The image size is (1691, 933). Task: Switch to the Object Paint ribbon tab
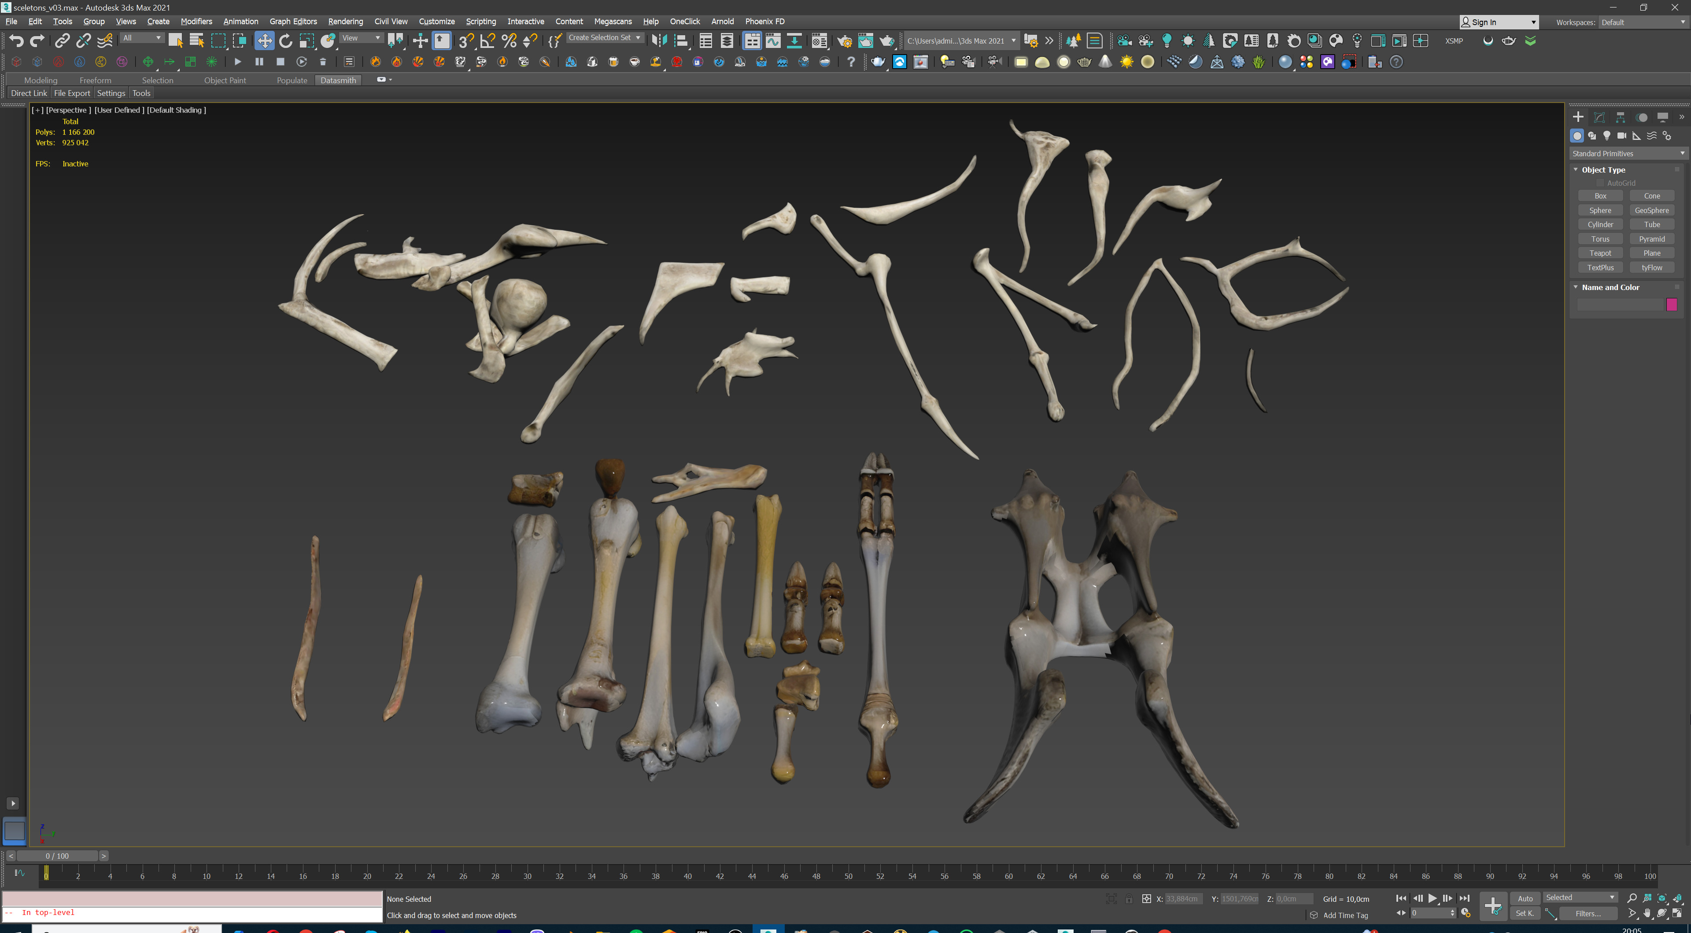(x=225, y=80)
